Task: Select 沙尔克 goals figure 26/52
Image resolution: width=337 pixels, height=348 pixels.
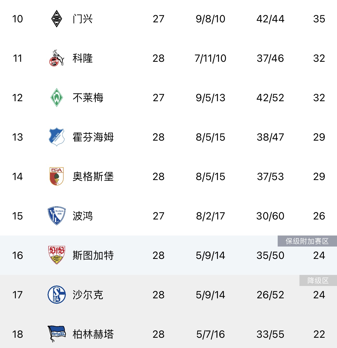Action: coord(270,295)
